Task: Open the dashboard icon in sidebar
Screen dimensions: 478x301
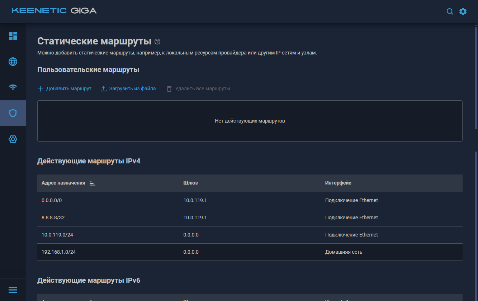Action: [x=13, y=36]
